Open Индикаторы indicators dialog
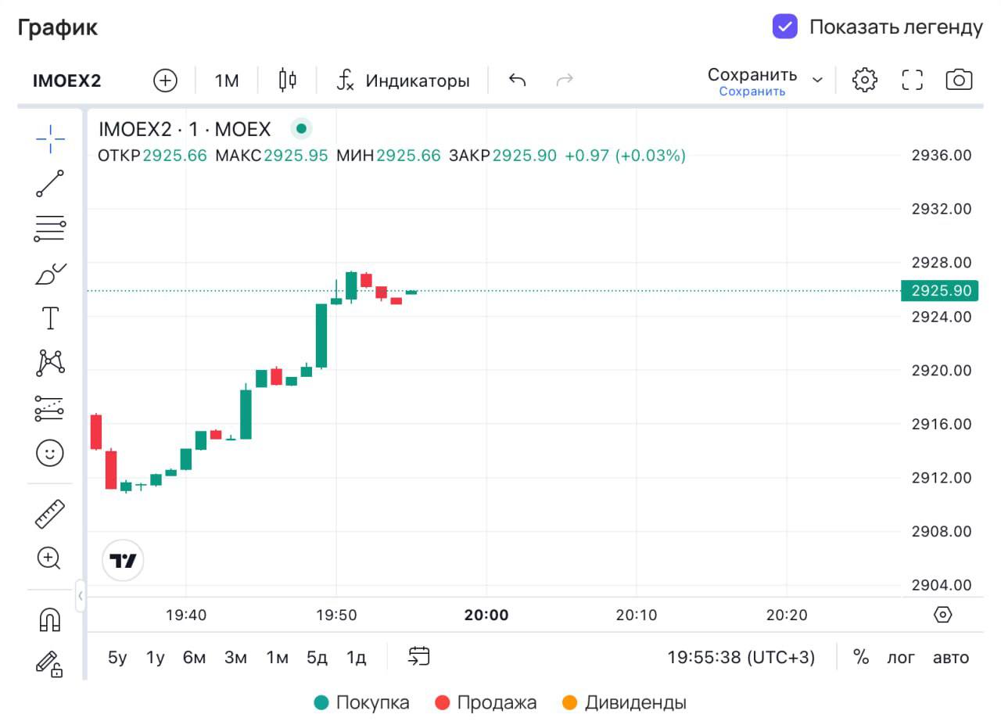The width and height of the screenshot is (1001, 725). [403, 81]
